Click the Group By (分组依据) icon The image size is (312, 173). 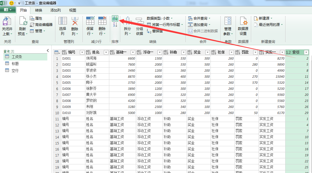[x=140, y=21]
